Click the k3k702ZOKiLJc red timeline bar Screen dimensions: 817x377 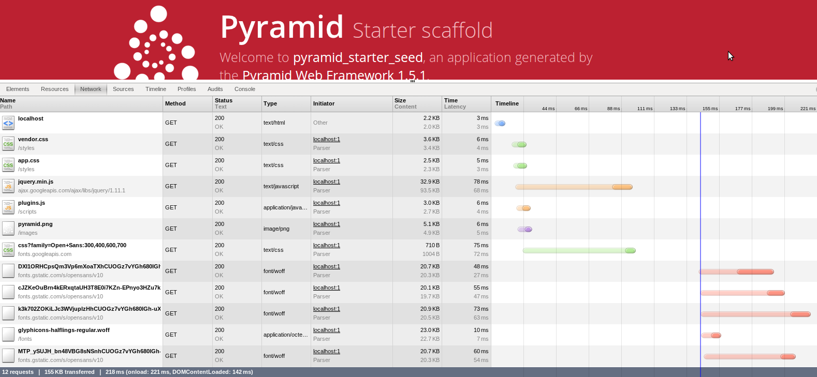(756, 314)
